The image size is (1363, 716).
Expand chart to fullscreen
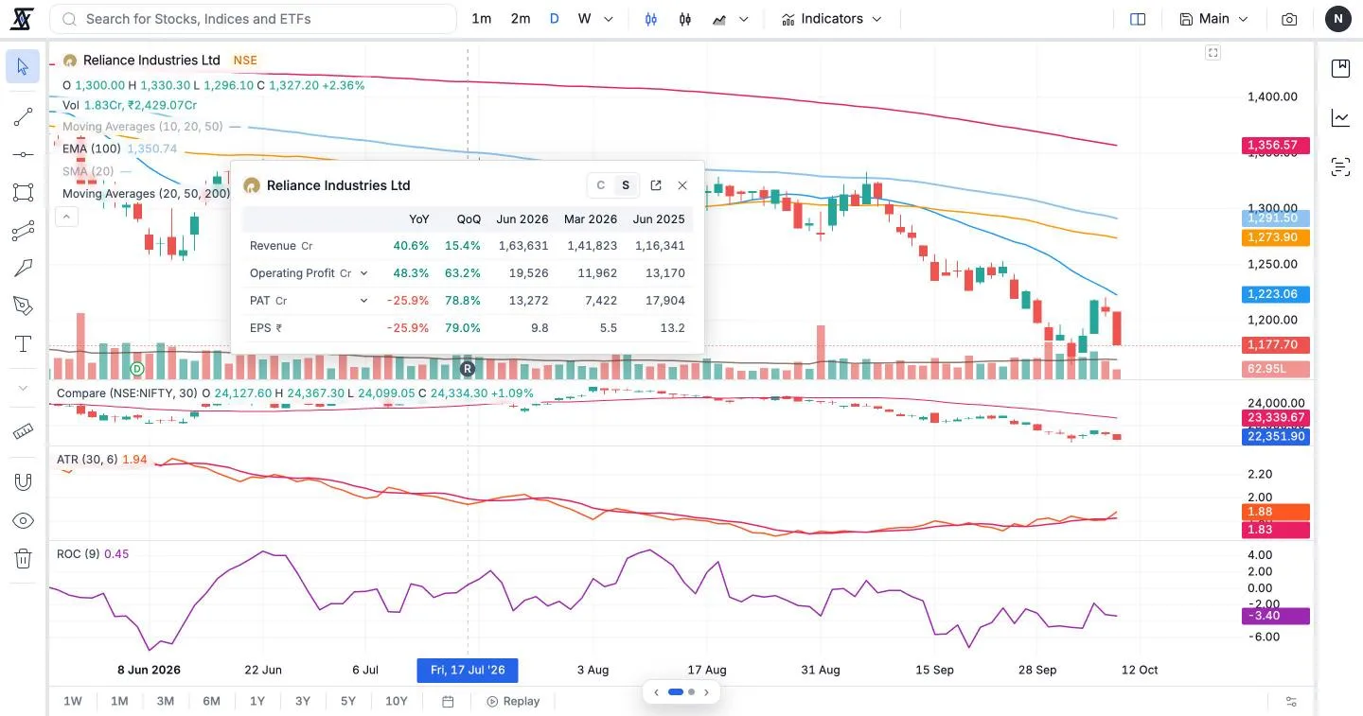tap(1213, 53)
